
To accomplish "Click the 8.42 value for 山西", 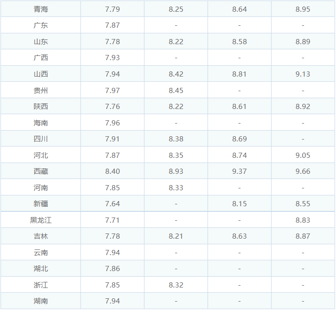I will pyautogui.click(x=176, y=74).
